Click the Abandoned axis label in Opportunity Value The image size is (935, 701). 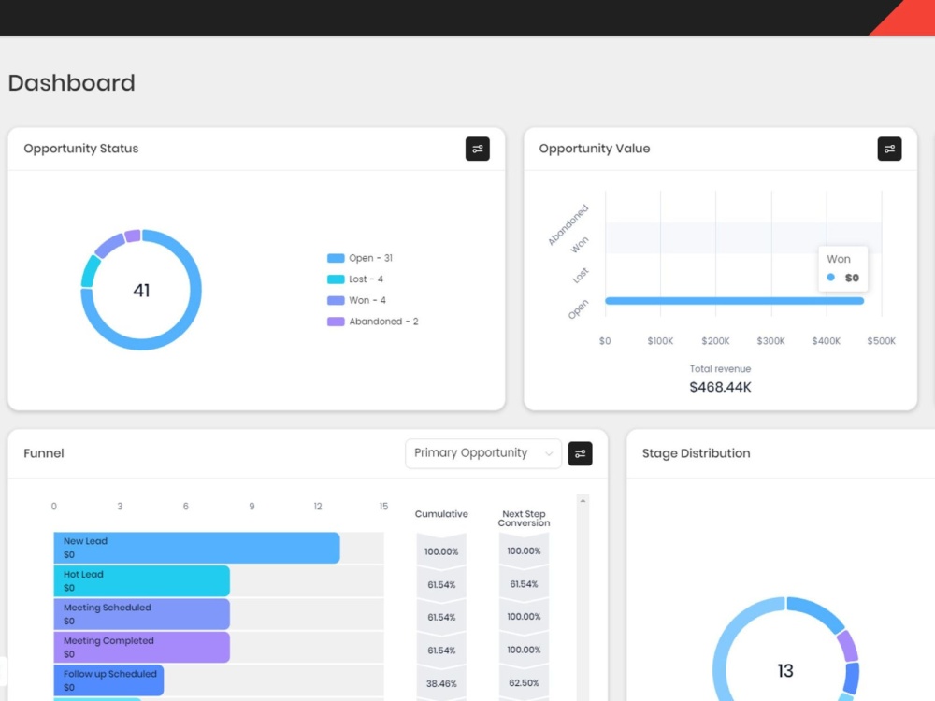click(568, 224)
